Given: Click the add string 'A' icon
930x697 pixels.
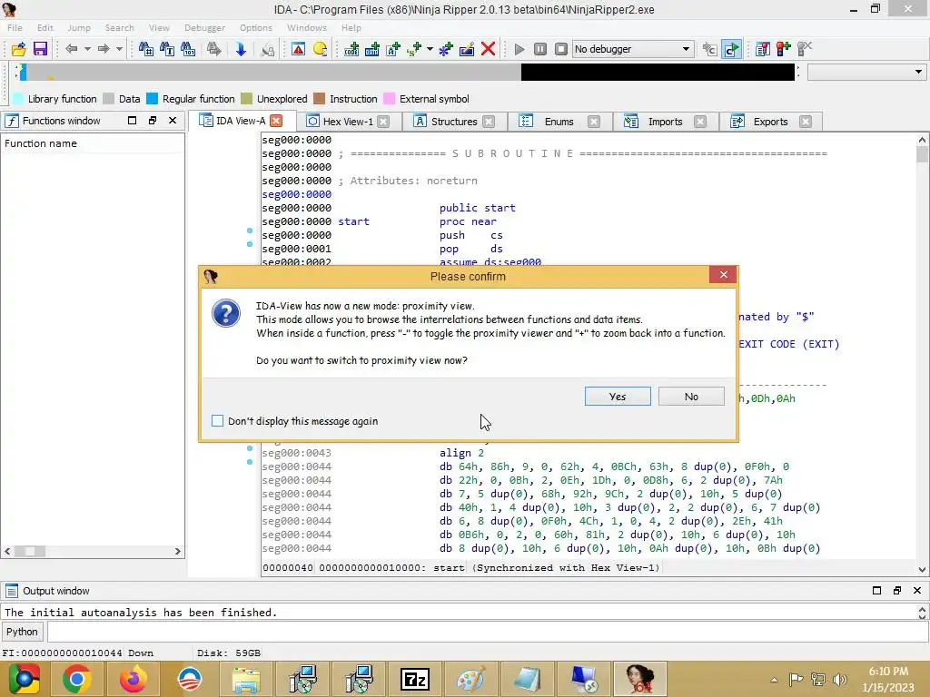Looking at the screenshot, I should pos(393,49).
